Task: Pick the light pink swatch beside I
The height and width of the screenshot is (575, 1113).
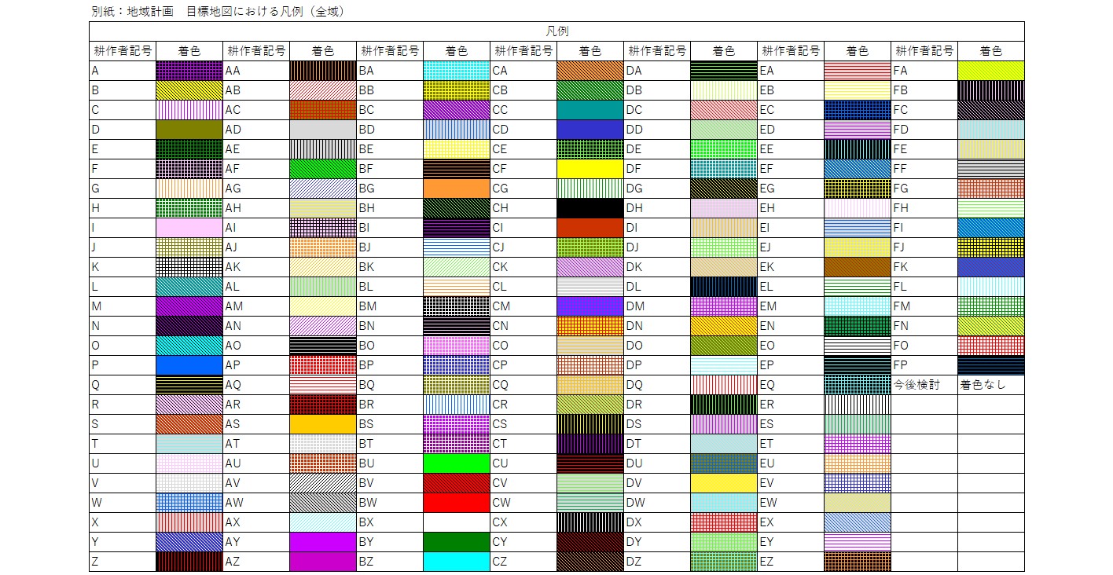Action: [x=189, y=228]
